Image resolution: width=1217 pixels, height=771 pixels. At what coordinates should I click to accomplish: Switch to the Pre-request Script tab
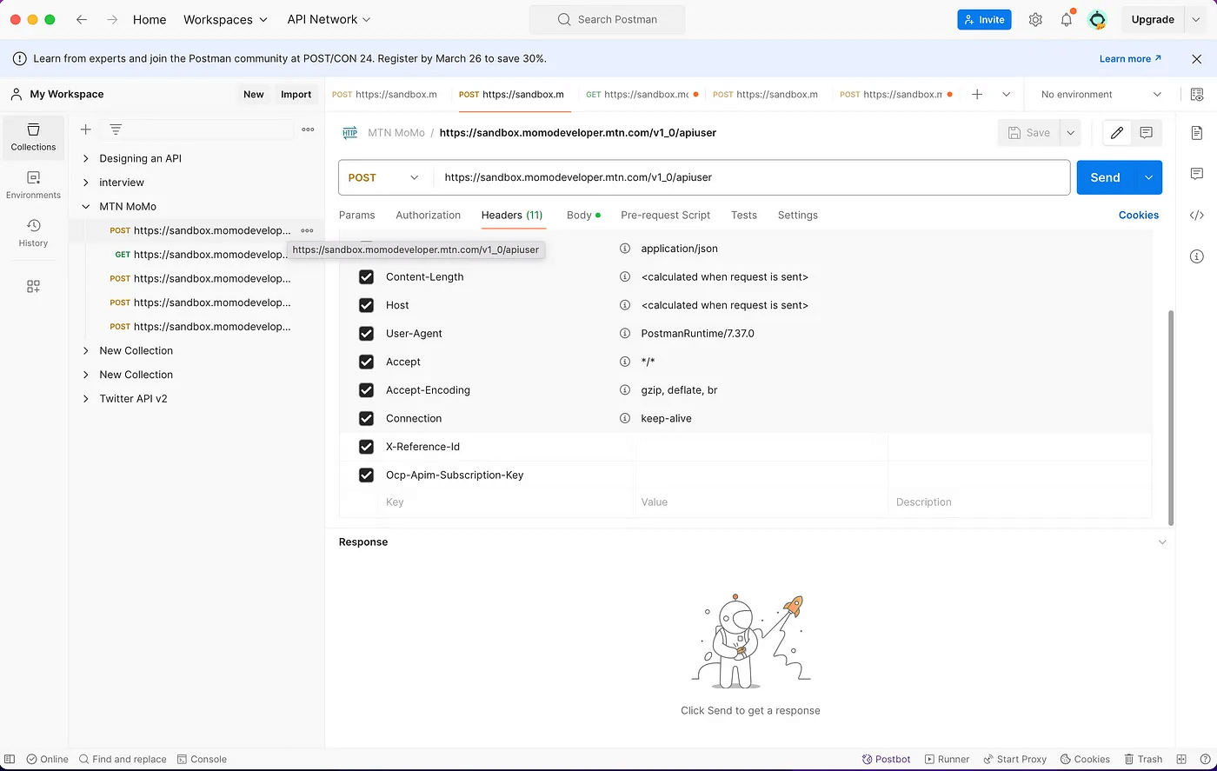[665, 215]
